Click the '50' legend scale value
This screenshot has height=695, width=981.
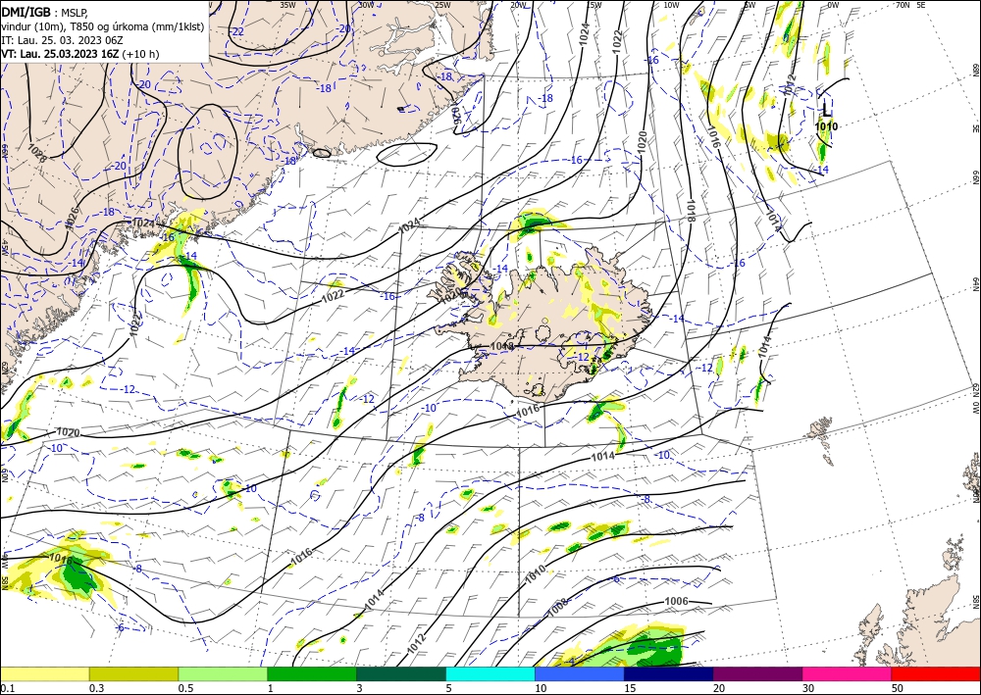[898, 688]
